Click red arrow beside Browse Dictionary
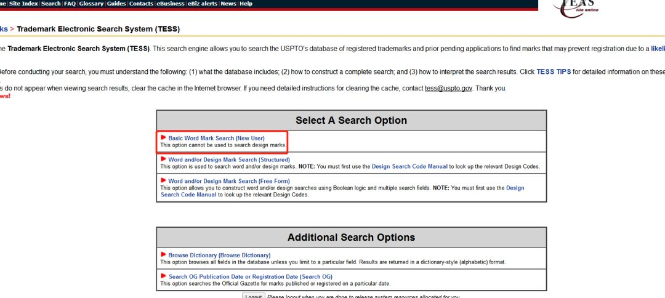665x298 pixels. tap(163, 255)
